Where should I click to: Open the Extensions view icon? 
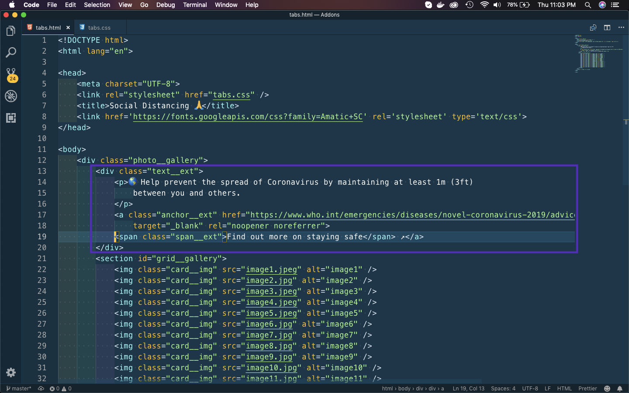[x=11, y=118]
